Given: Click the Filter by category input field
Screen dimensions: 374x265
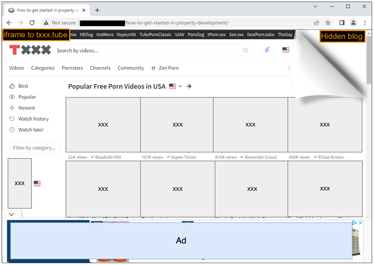Looking at the screenshot, I should (35, 148).
